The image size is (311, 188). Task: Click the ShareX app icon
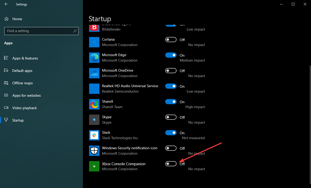[x=94, y=104]
